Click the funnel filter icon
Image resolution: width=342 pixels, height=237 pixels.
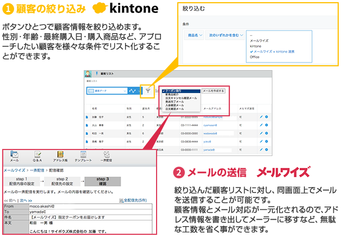click(148, 91)
